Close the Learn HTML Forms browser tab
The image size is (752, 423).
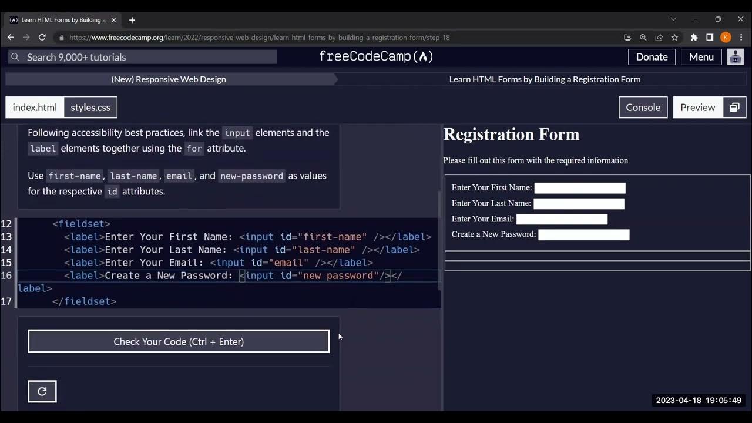(113, 20)
